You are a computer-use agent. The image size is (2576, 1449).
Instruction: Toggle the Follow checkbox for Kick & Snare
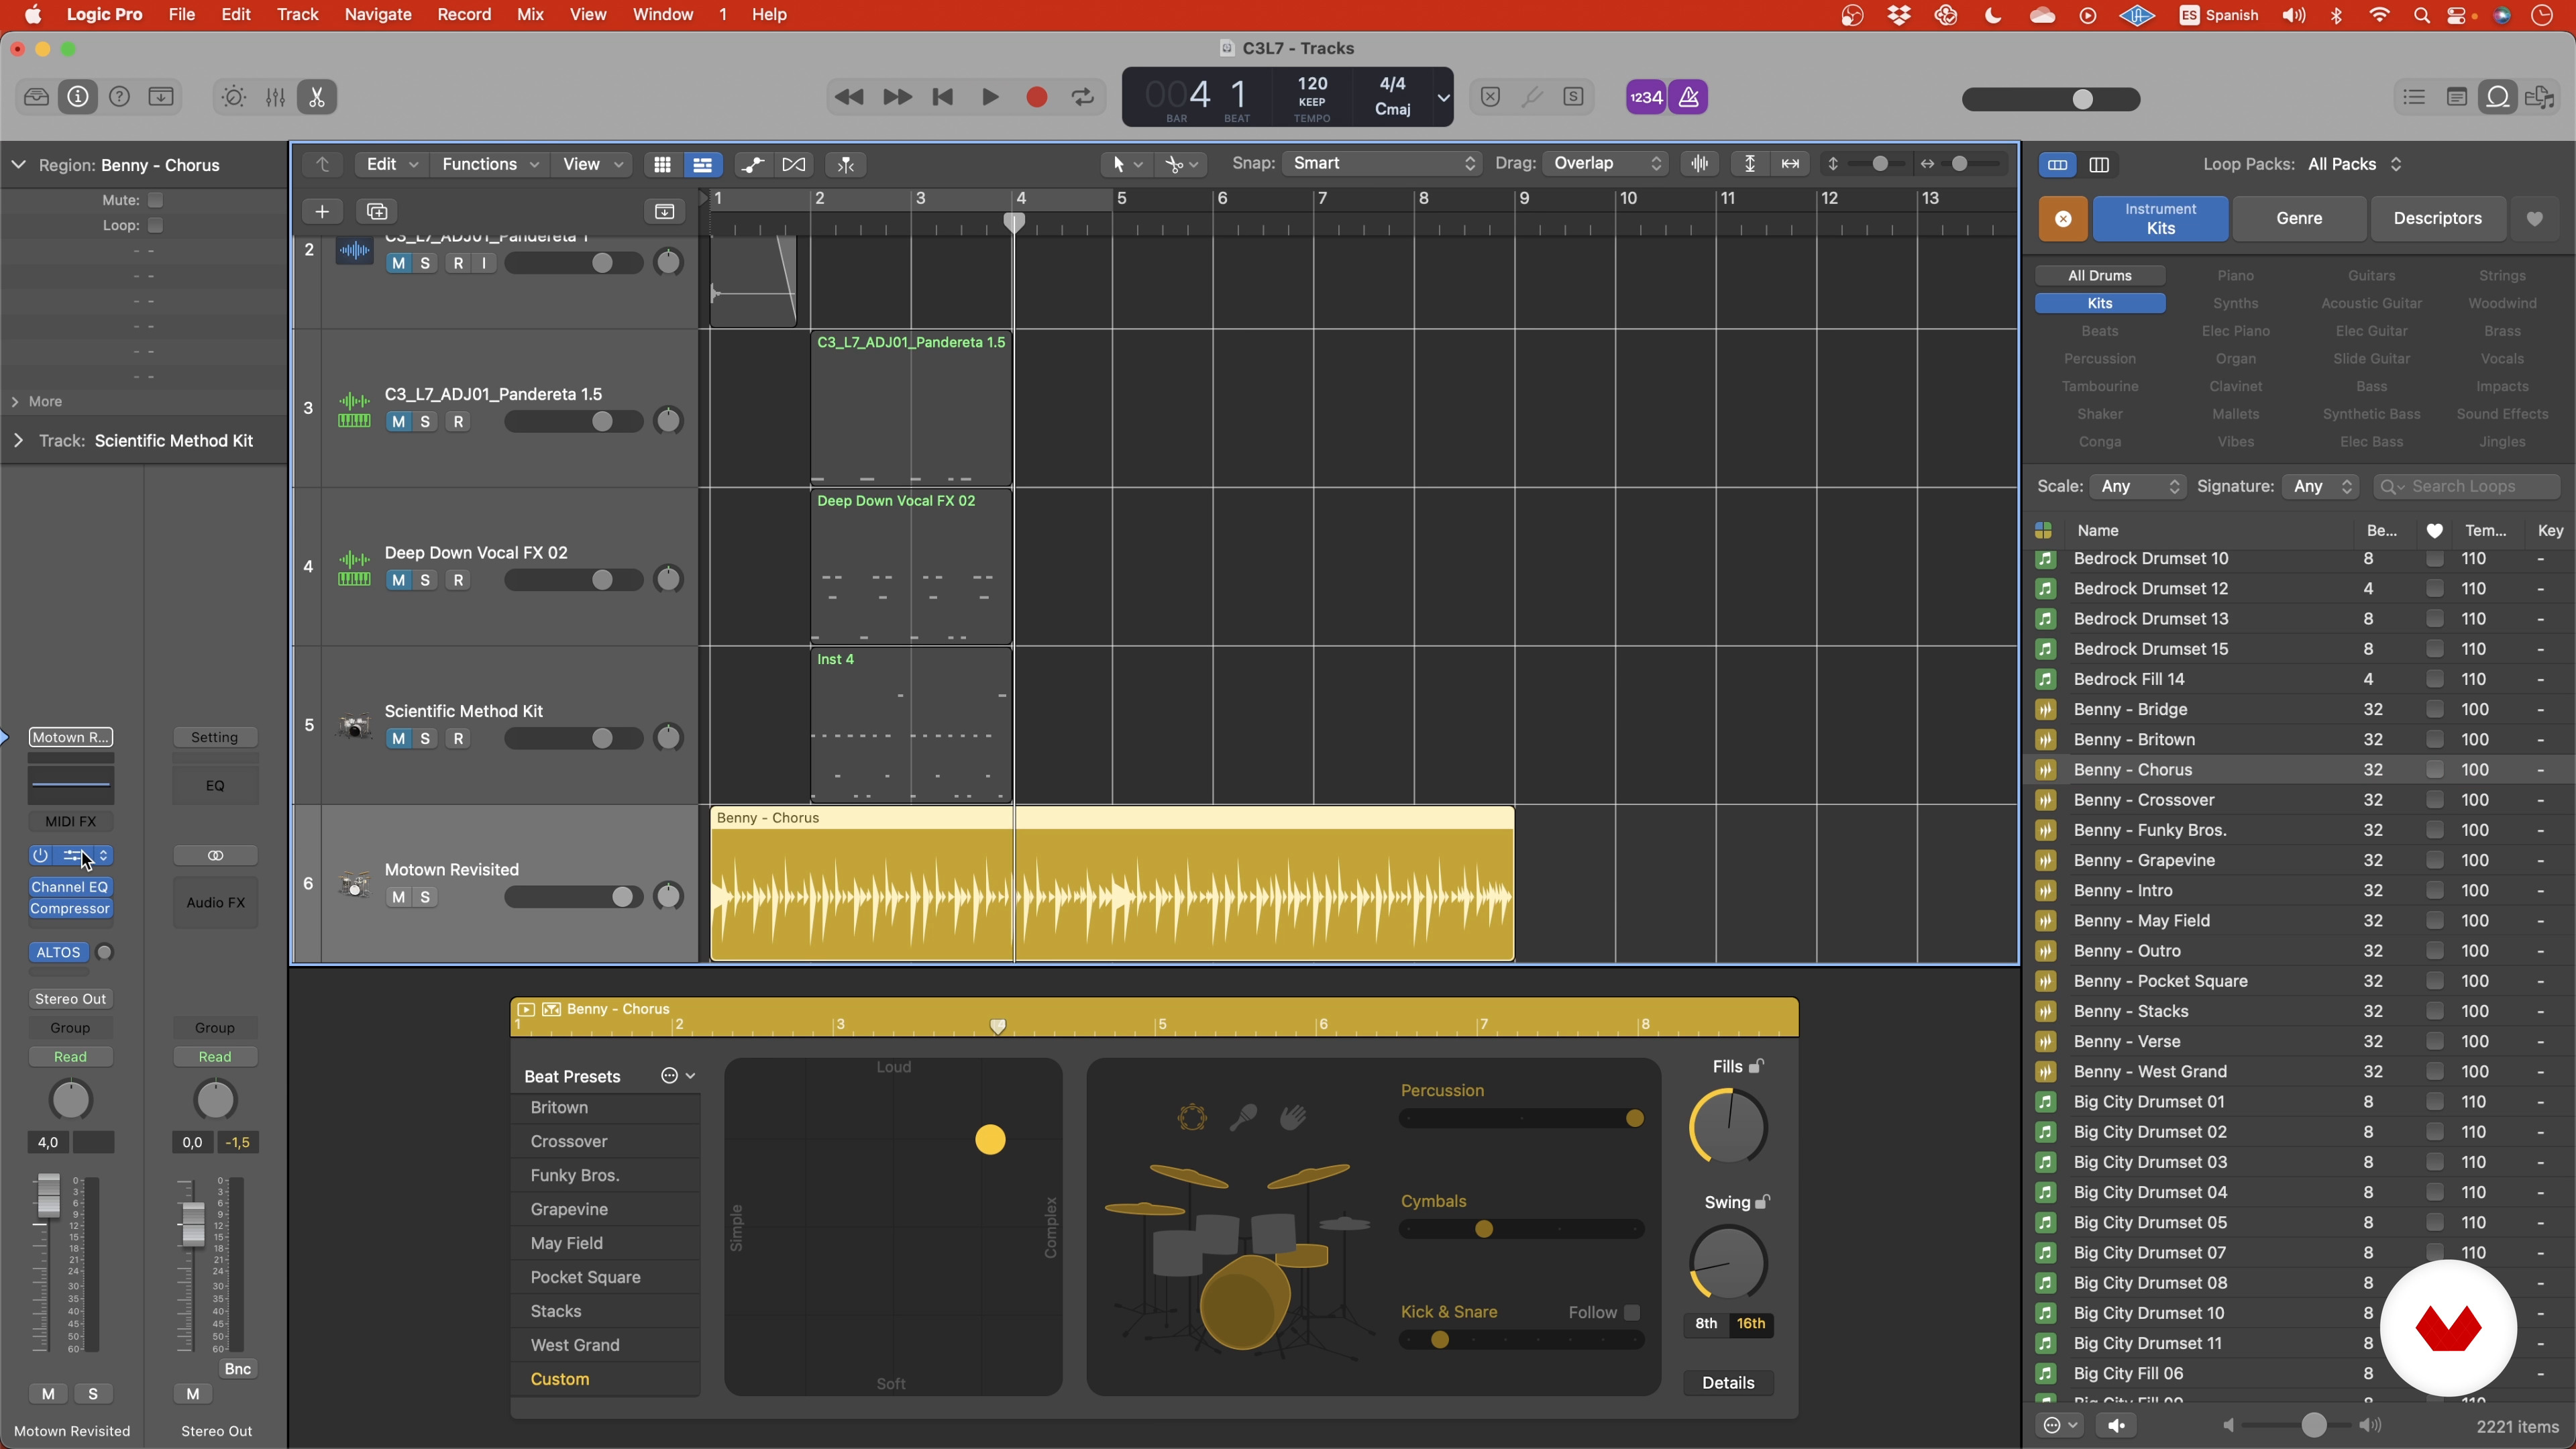pyautogui.click(x=1631, y=1312)
